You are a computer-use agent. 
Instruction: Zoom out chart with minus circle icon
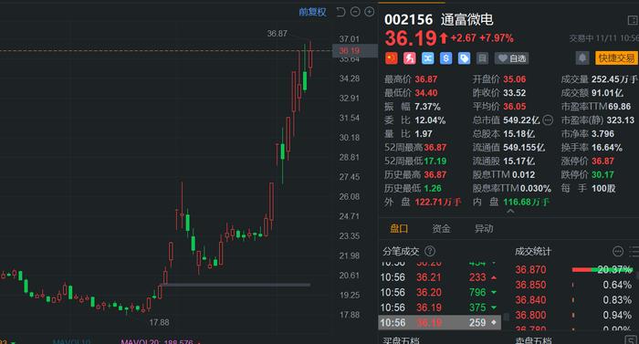click(x=355, y=12)
